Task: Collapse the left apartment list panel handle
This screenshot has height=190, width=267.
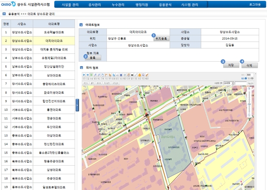Action: pos(77,105)
